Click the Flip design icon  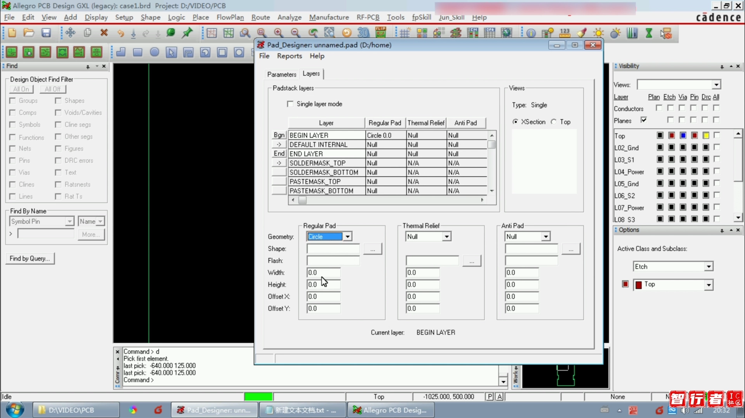[381, 33]
